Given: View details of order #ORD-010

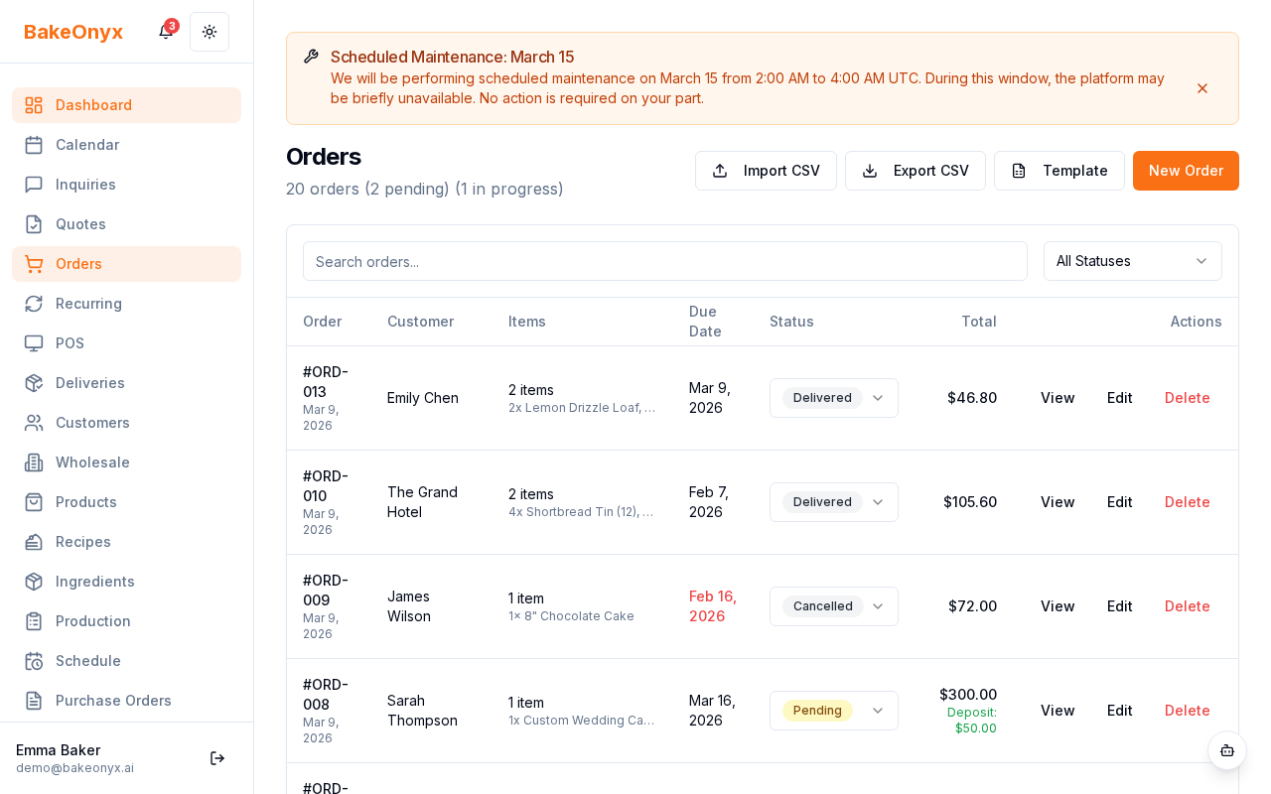Looking at the screenshot, I should [x=1058, y=502].
